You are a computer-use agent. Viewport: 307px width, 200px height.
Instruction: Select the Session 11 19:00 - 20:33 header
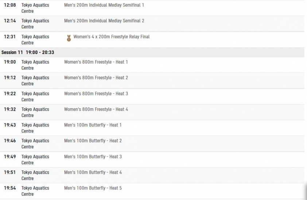(x=152, y=52)
